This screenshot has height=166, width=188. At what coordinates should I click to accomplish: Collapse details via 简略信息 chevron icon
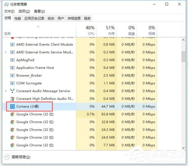pos(7,157)
